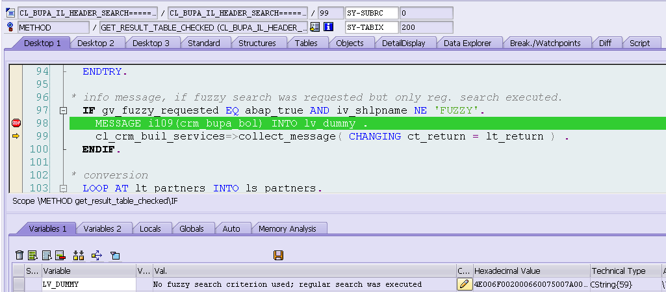Image resolution: width=666 pixels, height=292 pixels.
Task: Click the SY-SUBRC field
Action: point(372,13)
